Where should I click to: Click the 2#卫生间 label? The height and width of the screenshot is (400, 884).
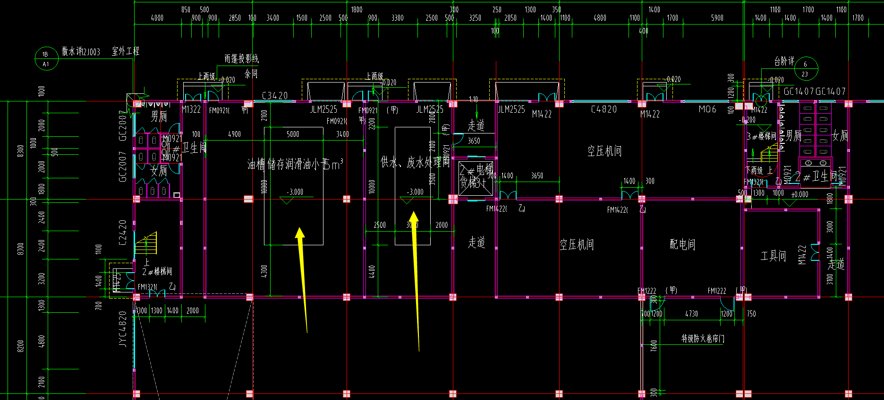coord(816,177)
